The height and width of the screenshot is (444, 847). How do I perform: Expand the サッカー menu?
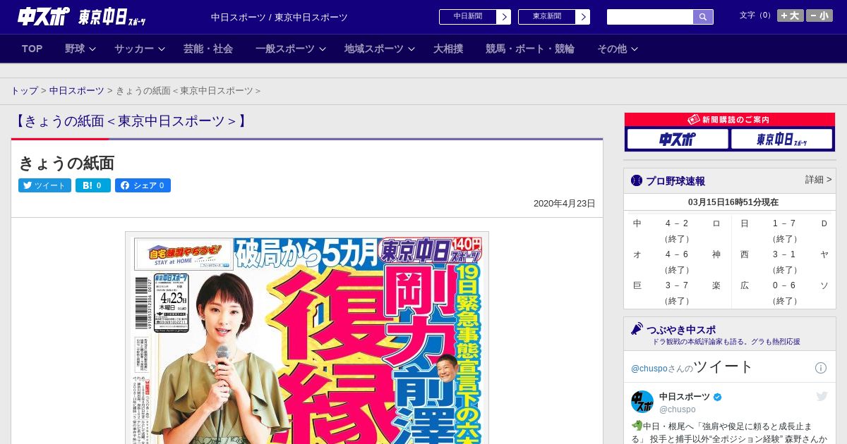(x=140, y=49)
